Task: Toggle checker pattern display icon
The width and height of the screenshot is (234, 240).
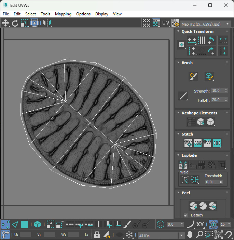Action: tap(147, 23)
